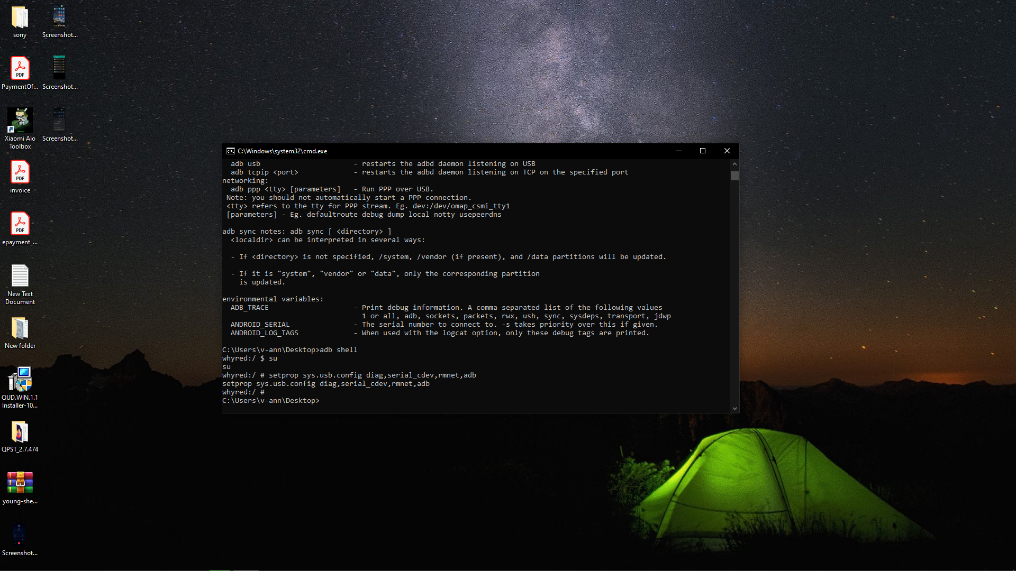1016x571 pixels.
Task: Maximize the cmd.exe window
Action: (703, 151)
